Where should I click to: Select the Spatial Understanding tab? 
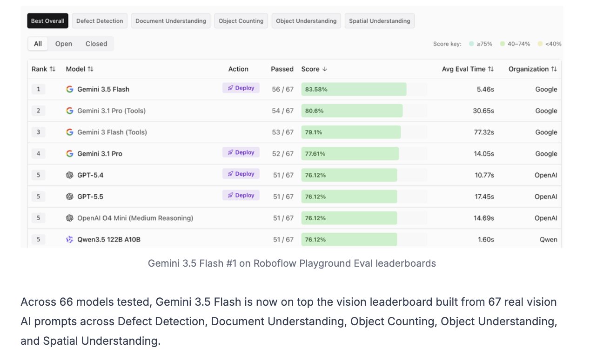tap(380, 21)
